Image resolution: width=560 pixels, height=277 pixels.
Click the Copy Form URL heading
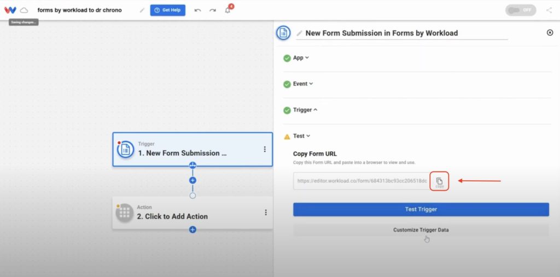pos(315,154)
